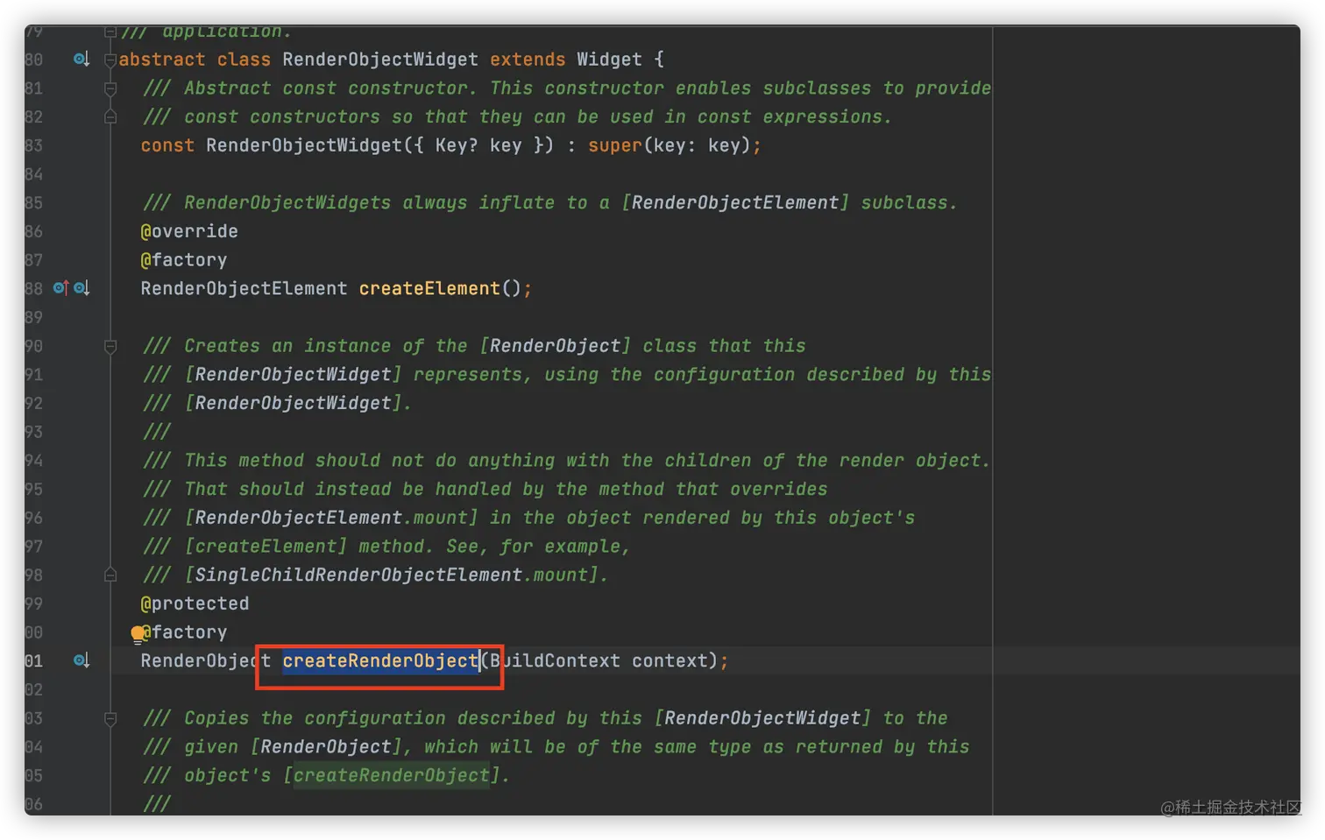Click the @factory annotation above createElement
The height and width of the screenshot is (840, 1325).
tap(184, 260)
